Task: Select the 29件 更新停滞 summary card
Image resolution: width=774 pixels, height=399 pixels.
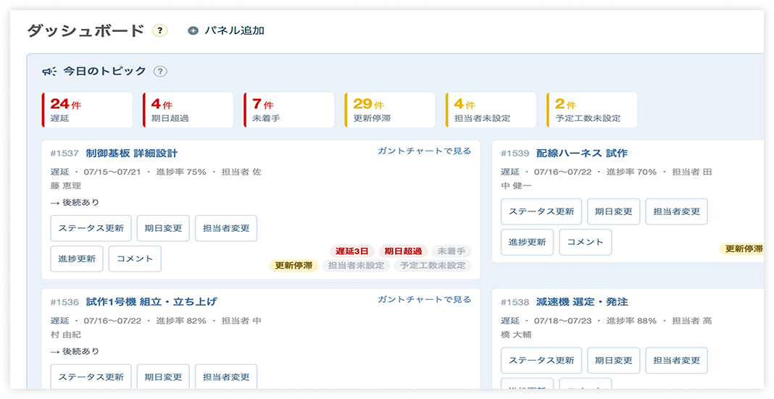Action: [390, 110]
